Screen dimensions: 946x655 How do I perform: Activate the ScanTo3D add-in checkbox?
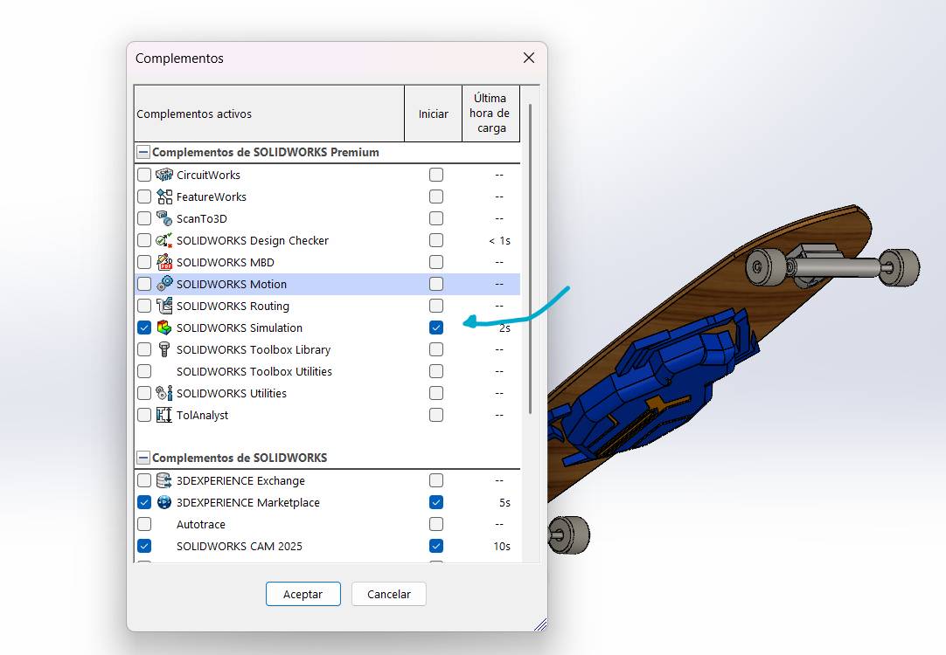(144, 218)
